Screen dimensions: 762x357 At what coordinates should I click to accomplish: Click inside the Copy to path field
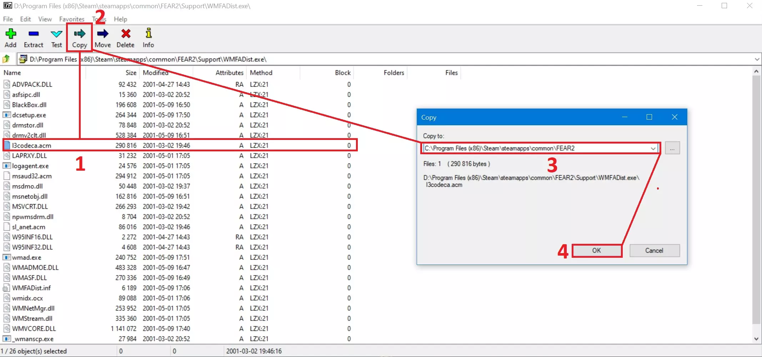[x=536, y=149]
